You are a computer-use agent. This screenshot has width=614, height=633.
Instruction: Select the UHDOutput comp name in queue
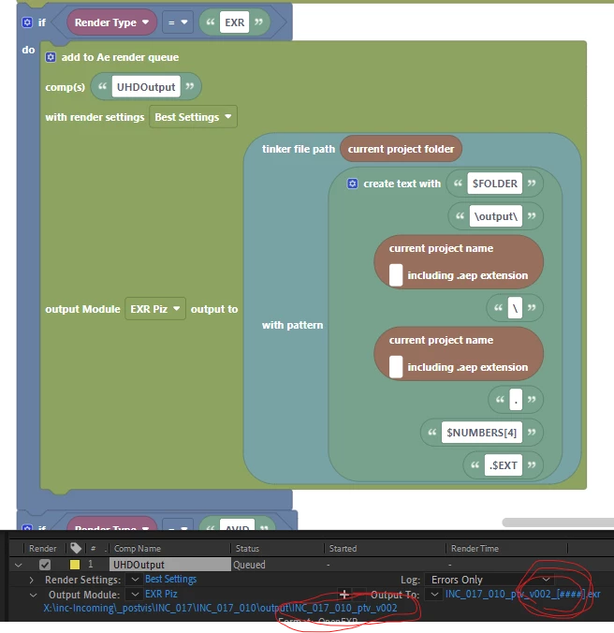170,565
